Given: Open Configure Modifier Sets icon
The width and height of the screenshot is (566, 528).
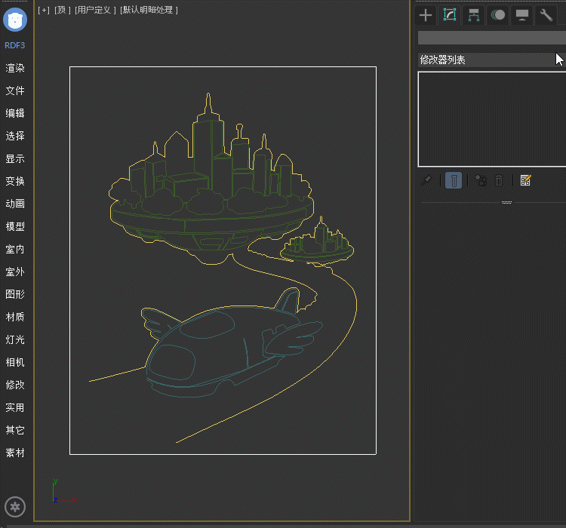Looking at the screenshot, I should [x=526, y=180].
